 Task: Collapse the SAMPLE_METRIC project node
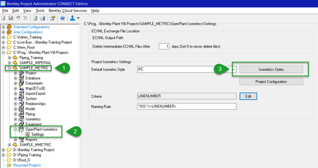point(9,68)
